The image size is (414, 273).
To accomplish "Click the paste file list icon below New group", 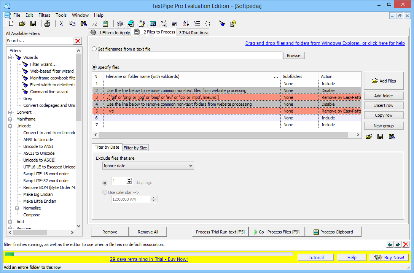I will [x=392, y=136].
